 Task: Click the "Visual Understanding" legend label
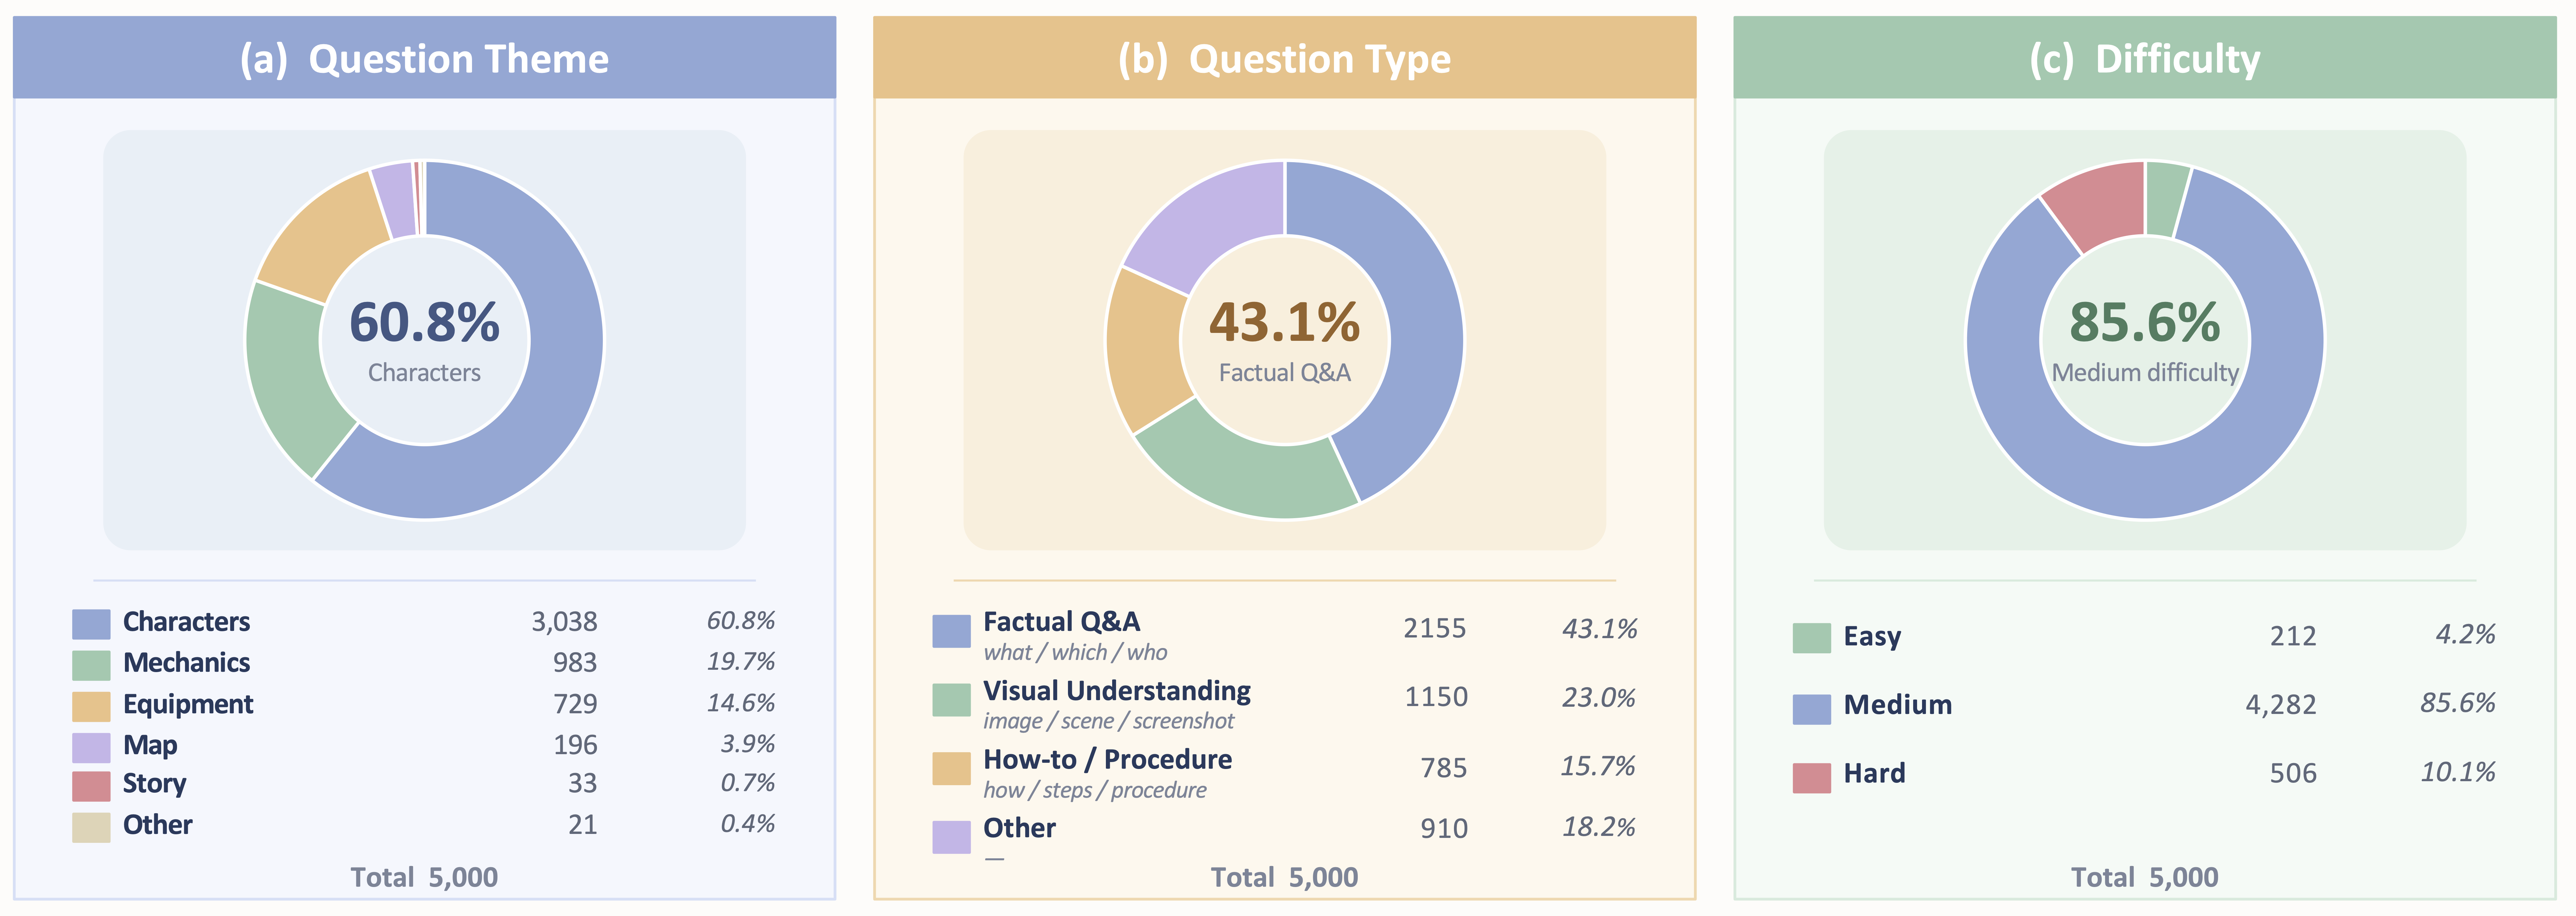pyautogui.click(x=1117, y=691)
